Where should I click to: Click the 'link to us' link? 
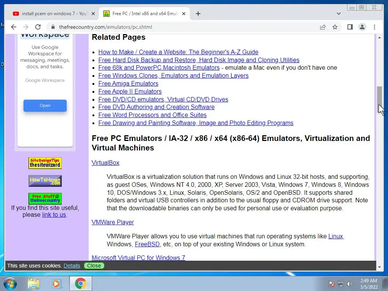click(x=54, y=214)
